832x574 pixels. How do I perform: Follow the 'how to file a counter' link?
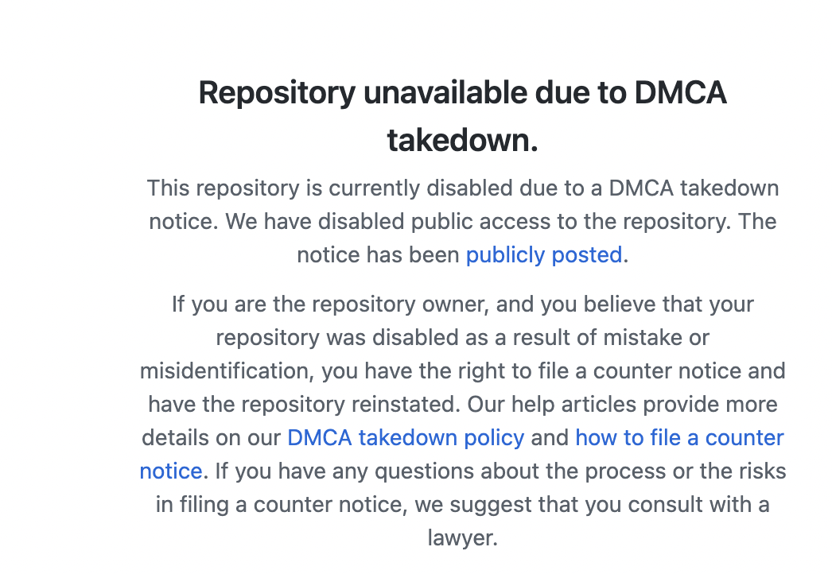(x=680, y=438)
